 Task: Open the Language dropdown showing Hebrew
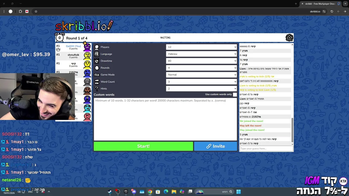(x=201, y=54)
